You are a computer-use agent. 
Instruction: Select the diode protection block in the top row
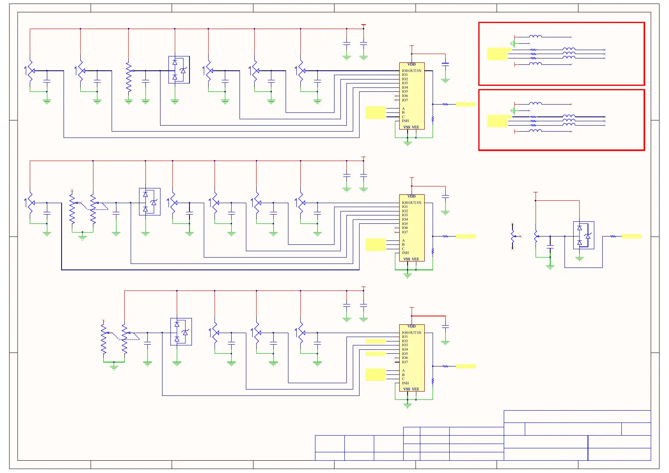pos(179,70)
